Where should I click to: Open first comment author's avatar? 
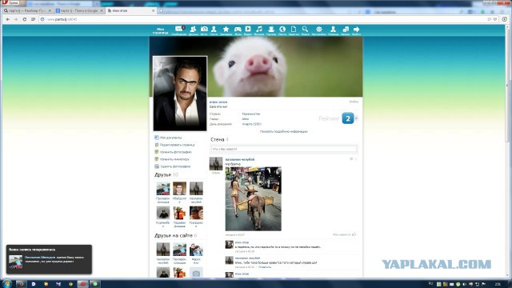click(230, 245)
